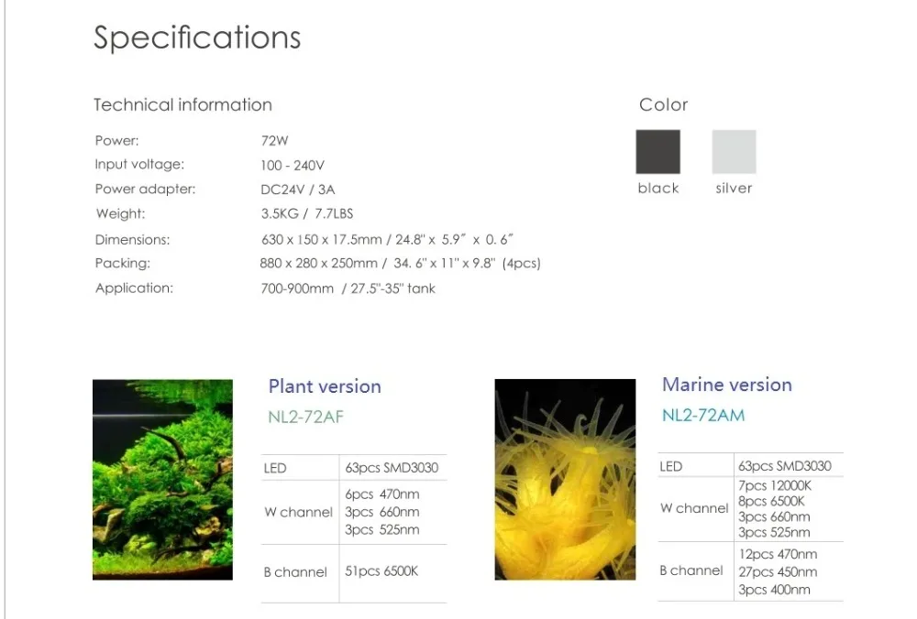Click "63pcs SMD3030" in the Plant version table

point(392,468)
